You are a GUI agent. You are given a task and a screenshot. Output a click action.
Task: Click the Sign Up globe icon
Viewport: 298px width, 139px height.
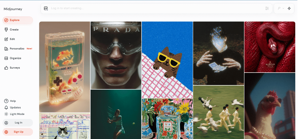[6, 132]
